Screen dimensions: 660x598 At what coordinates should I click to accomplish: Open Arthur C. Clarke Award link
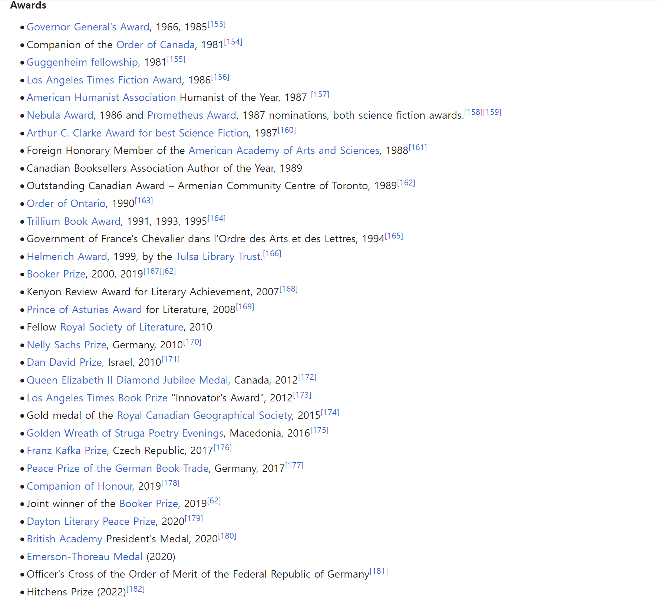click(138, 133)
